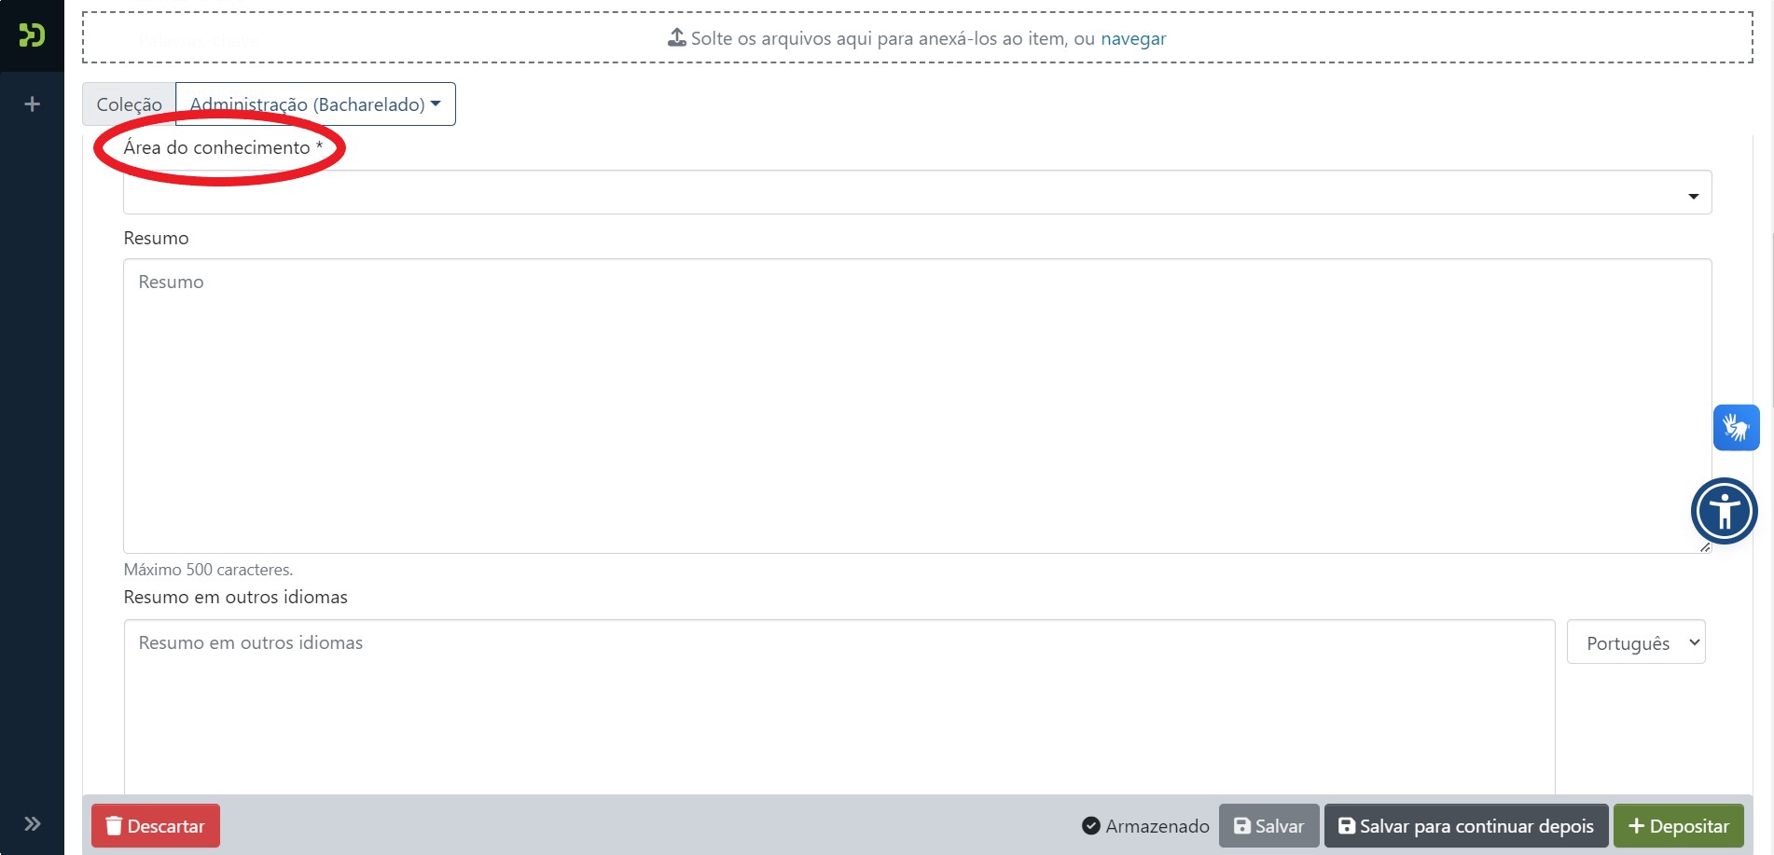Image resolution: width=1774 pixels, height=855 pixels.
Task: Open the VLibras sign language widget
Action: tap(1736, 428)
